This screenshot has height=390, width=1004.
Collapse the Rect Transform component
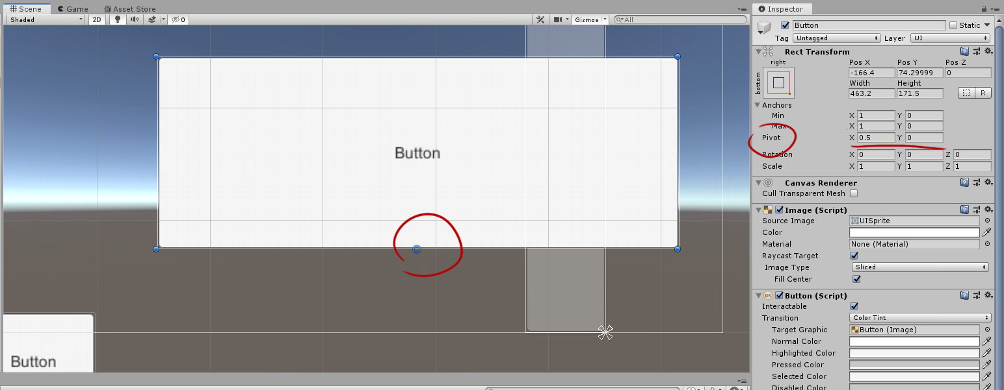tap(758, 51)
